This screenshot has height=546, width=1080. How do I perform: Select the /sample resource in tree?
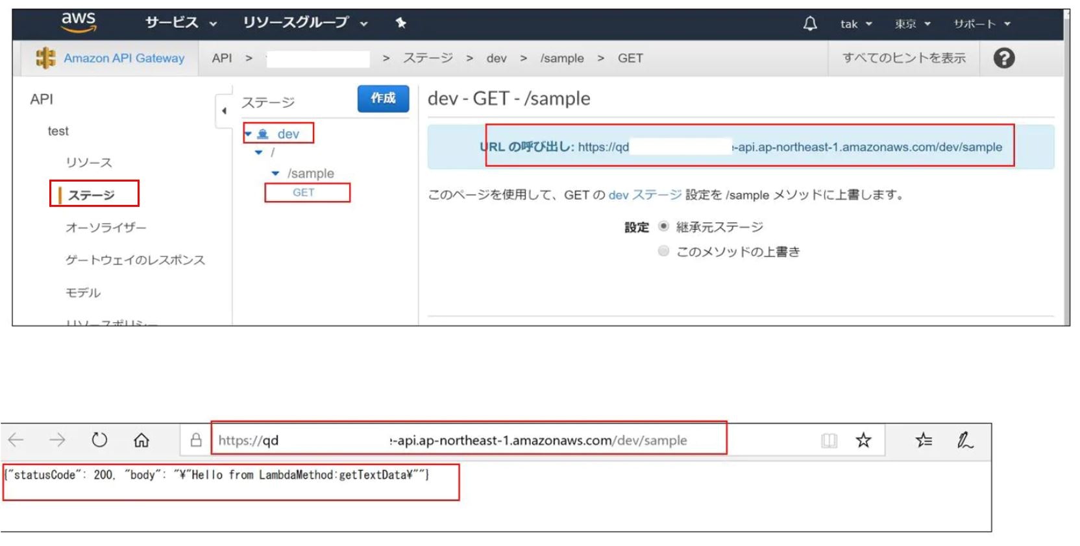coord(311,174)
